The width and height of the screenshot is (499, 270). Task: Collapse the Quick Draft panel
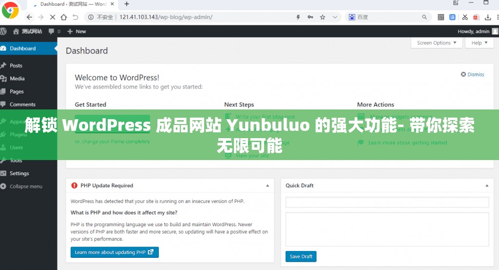(x=487, y=185)
